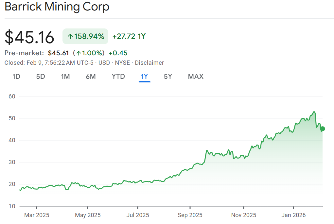
Task: Click the $45.16 current price
Action: [29, 37]
